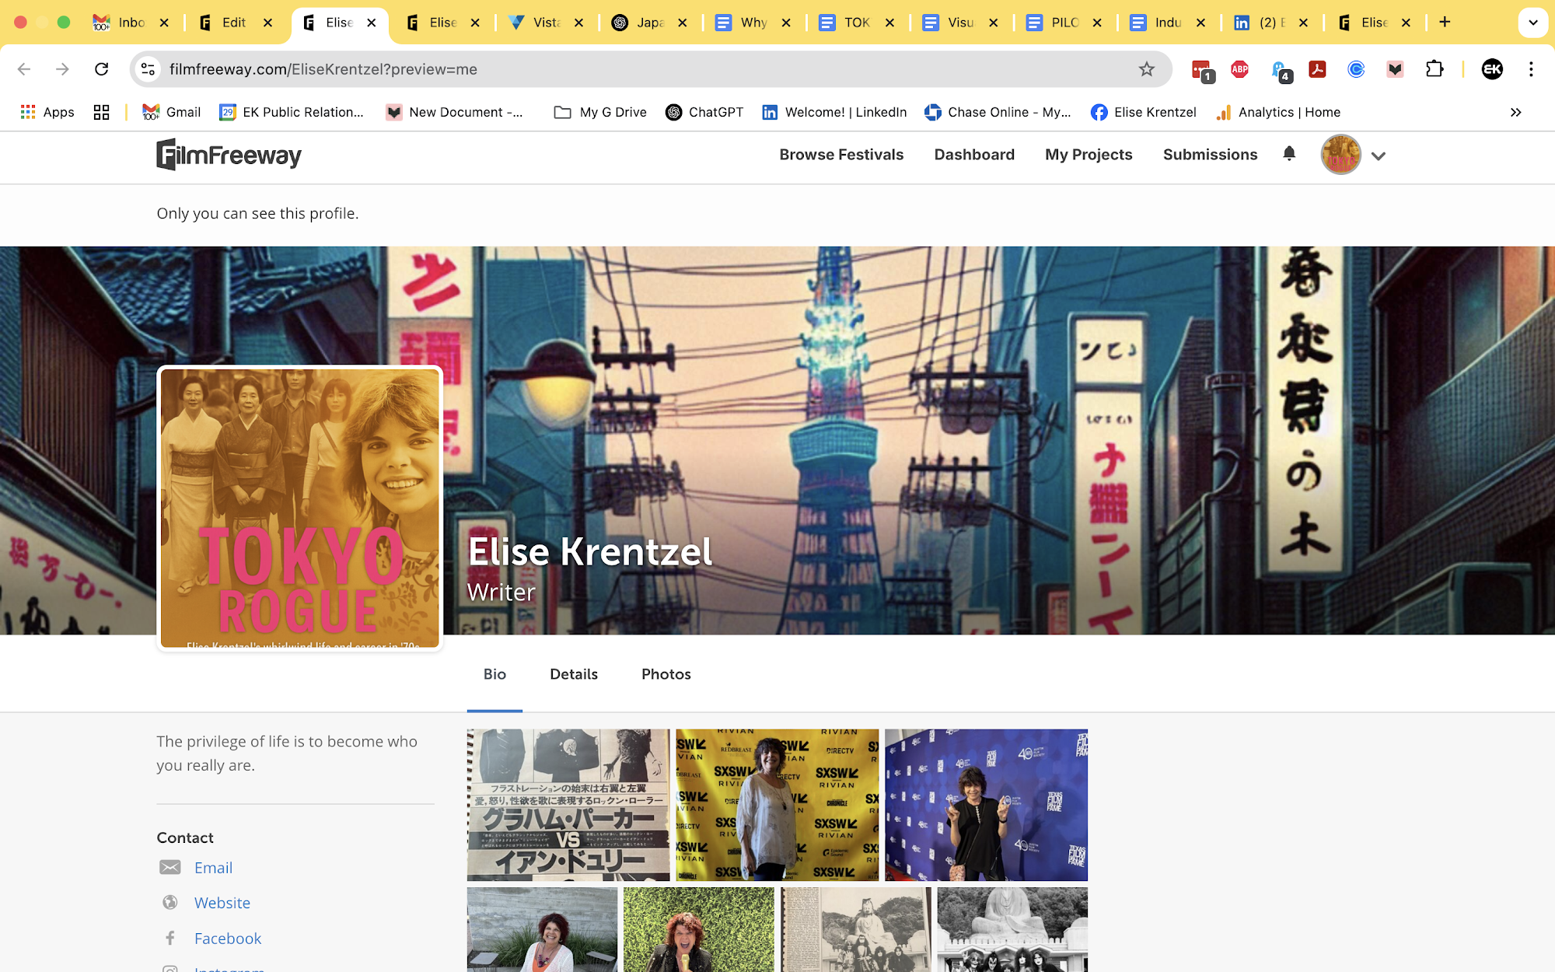Bookmark page with star icon

(1147, 69)
